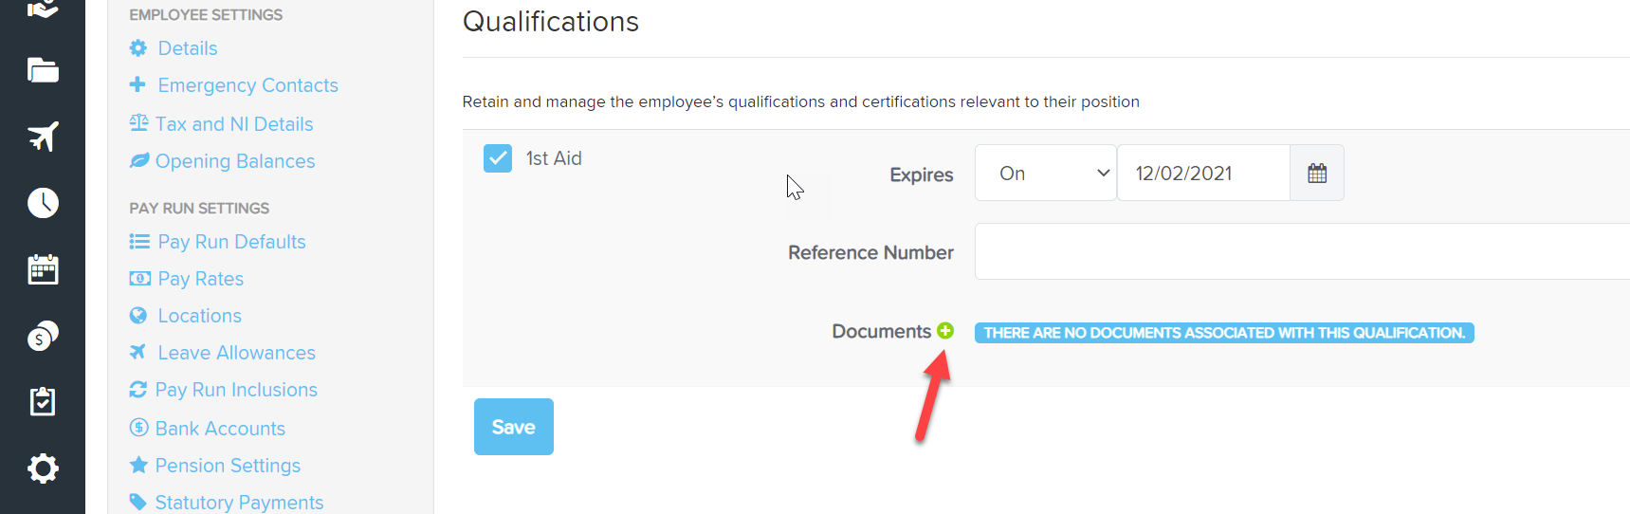Click the Save button

tap(514, 427)
